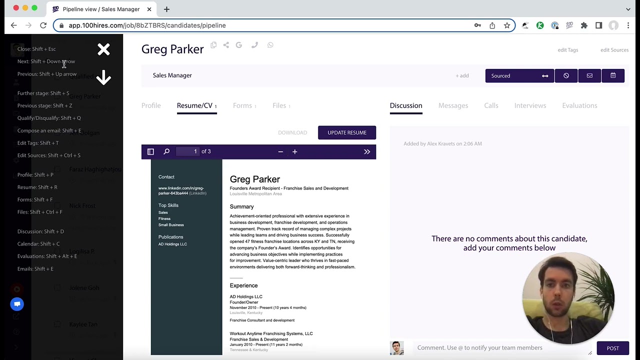This screenshot has height=360, width=640.
Task: Schedule interview with the calendar icon button
Action: (613, 75)
